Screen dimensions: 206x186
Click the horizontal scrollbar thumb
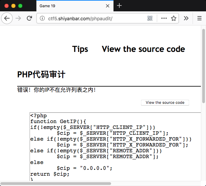click(x=56, y=184)
